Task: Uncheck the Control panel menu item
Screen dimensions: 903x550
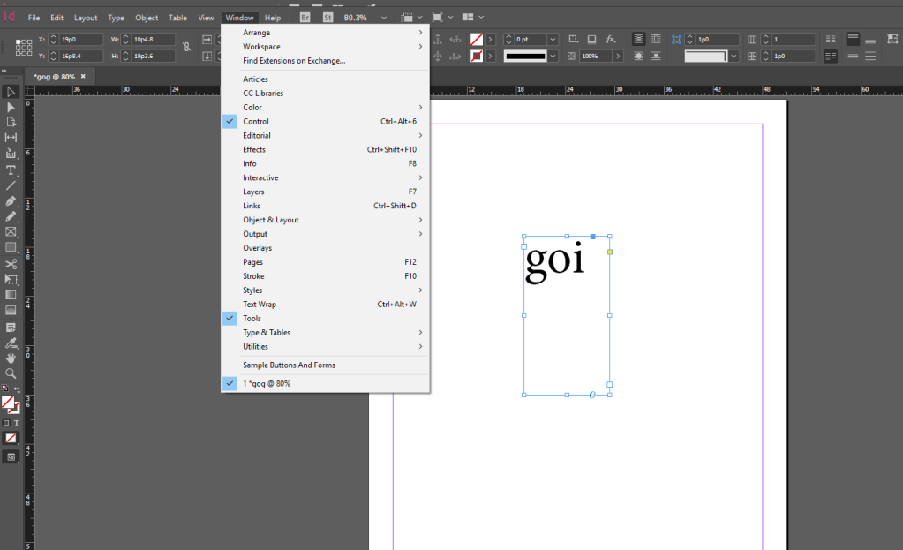Action: [x=256, y=121]
